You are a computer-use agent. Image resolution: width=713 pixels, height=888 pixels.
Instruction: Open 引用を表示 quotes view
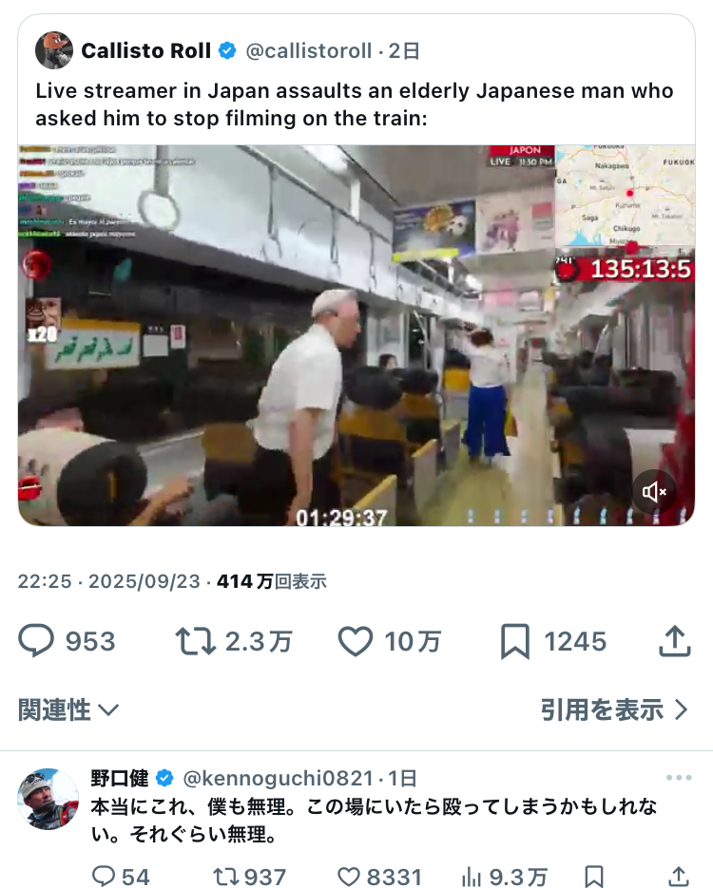[x=614, y=709]
